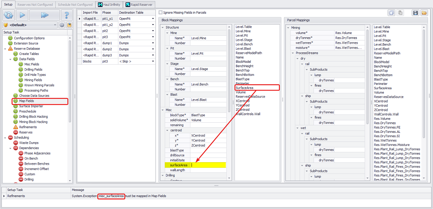Click the run-all fast forward button
Viewport: 433px width, 209px height.
[44, 15]
